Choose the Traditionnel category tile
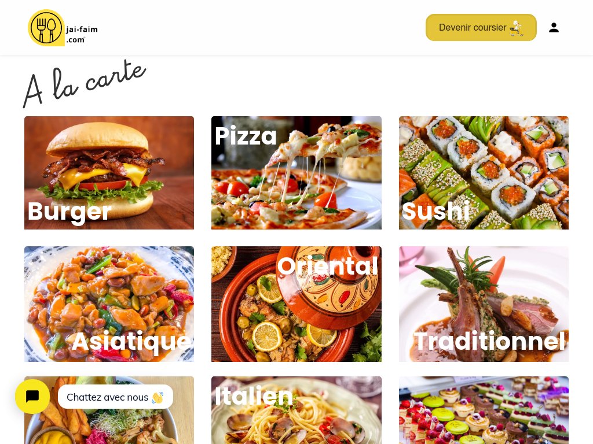 click(484, 304)
